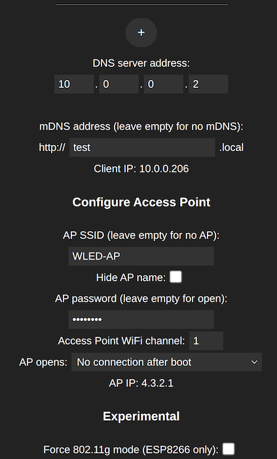Select the second DNS server octet field
Image resolution: width=277 pixels, height=459 pixels.
(119, 84)
